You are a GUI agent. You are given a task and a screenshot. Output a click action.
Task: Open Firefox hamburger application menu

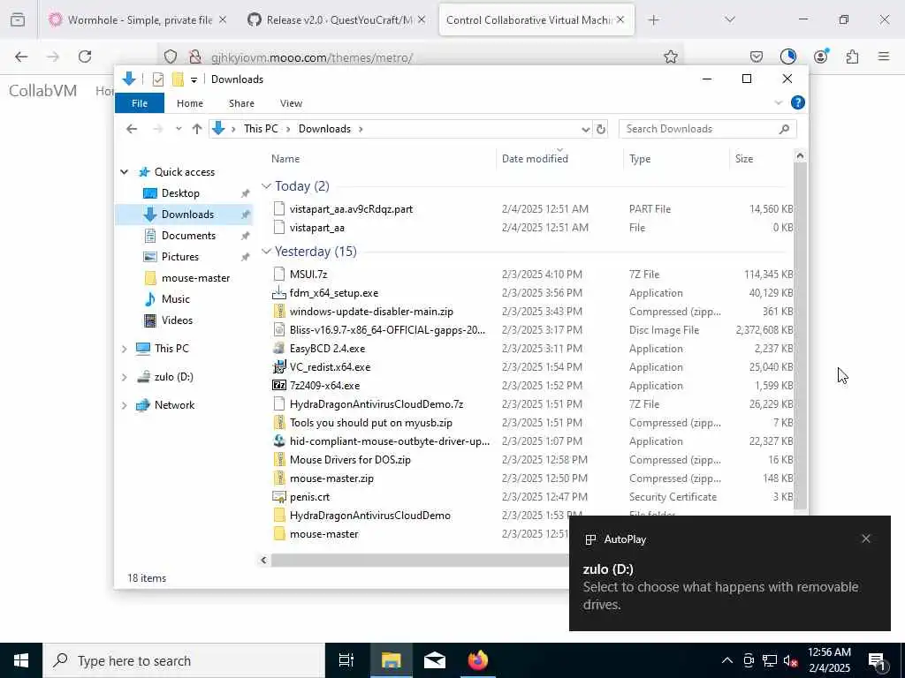pos(884,56)
